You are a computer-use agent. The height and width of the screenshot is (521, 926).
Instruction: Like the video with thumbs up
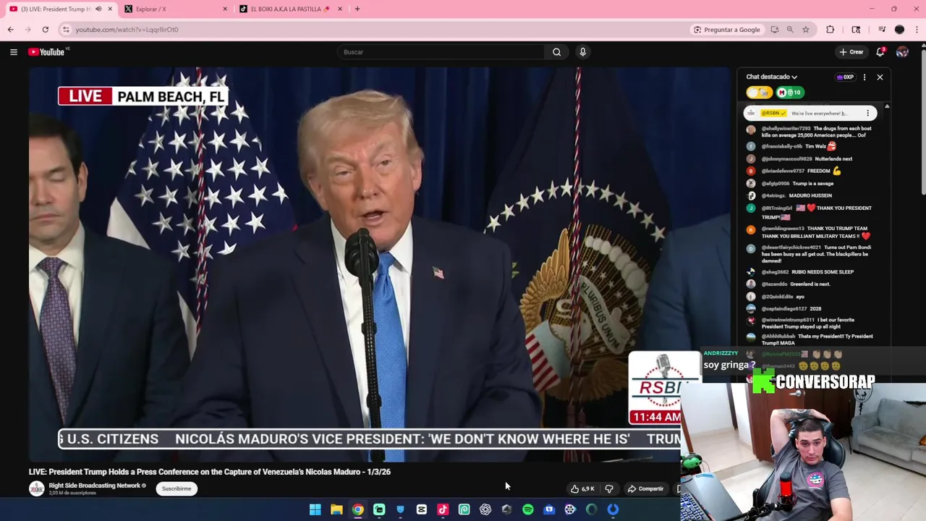tap(583, 489)
